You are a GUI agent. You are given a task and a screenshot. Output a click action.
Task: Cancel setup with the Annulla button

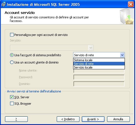coord(118,119)
